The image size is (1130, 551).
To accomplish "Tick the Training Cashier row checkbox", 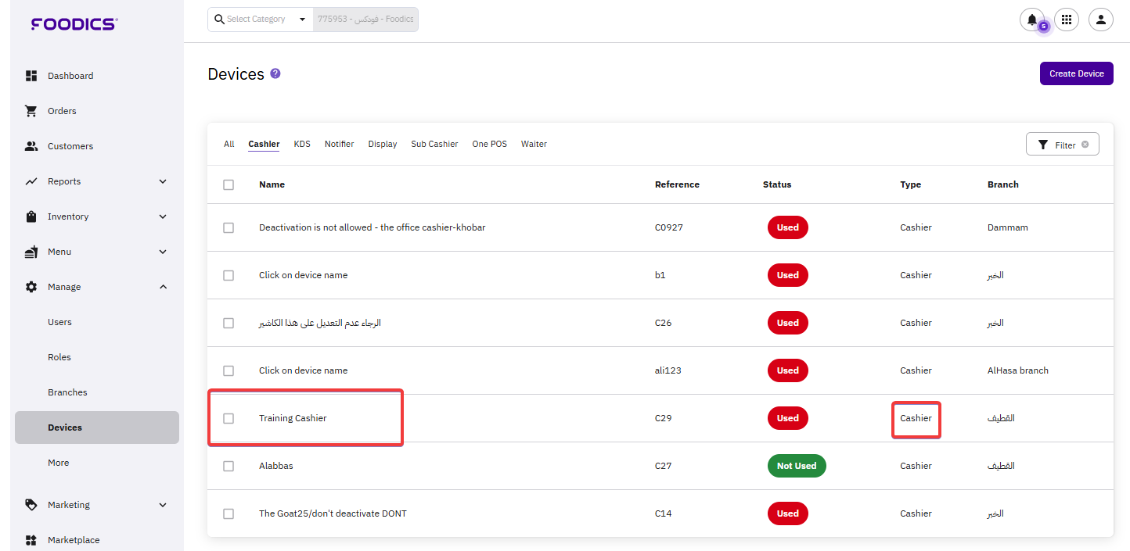I will [229, 418].
